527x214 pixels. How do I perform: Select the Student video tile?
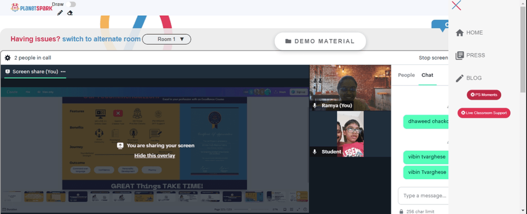point(350,134)
